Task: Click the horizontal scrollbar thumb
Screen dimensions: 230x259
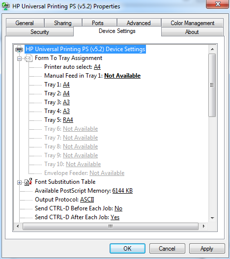Action: [111, 226]
